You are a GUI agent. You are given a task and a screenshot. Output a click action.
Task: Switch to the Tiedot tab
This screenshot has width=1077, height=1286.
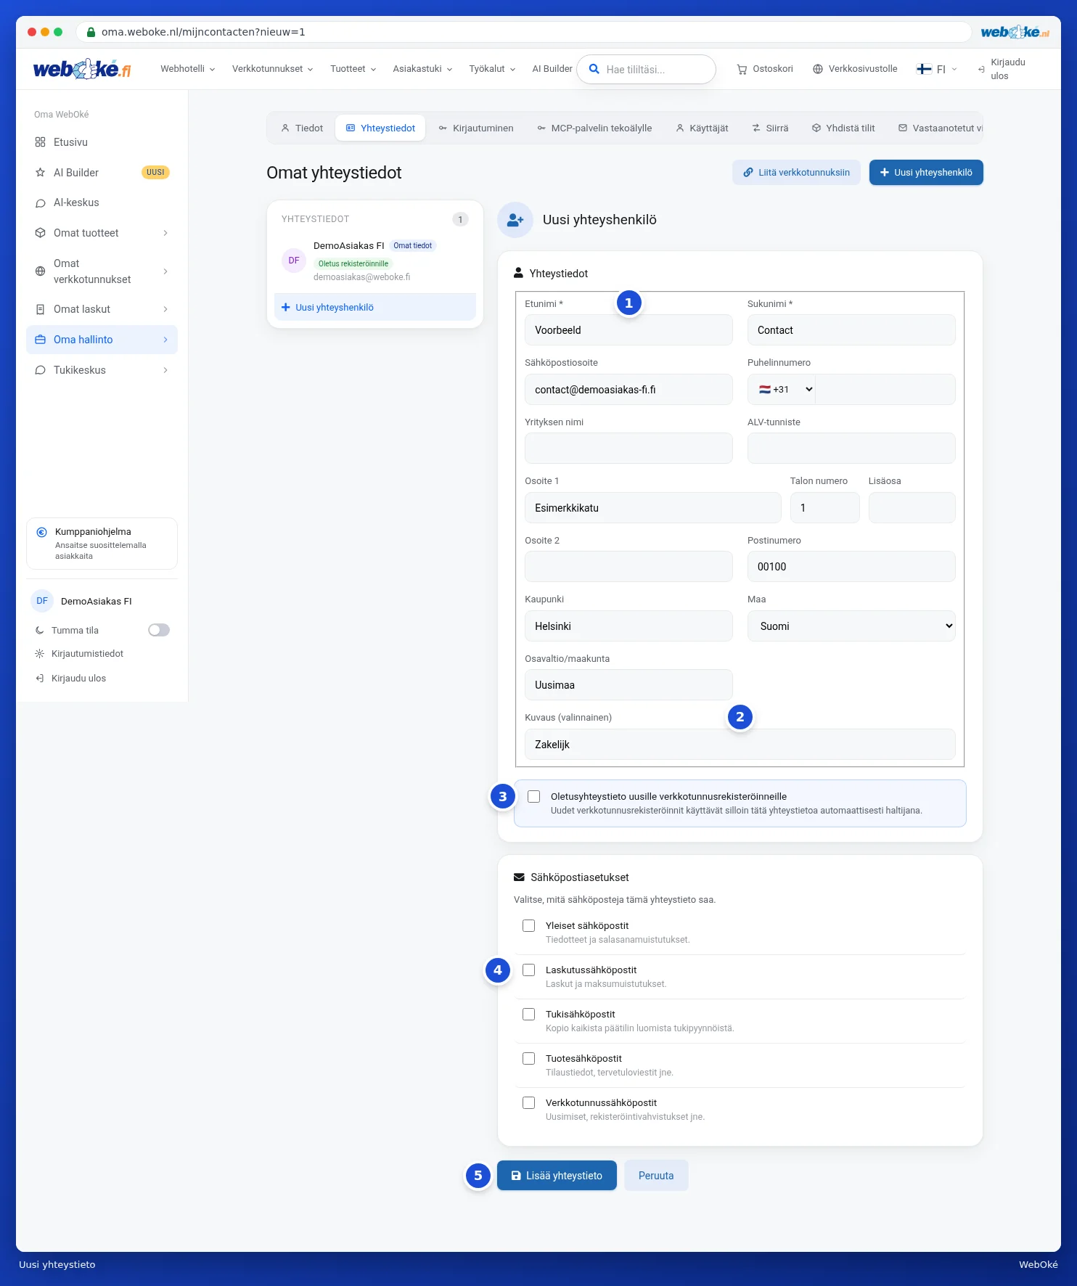[302, 128]
